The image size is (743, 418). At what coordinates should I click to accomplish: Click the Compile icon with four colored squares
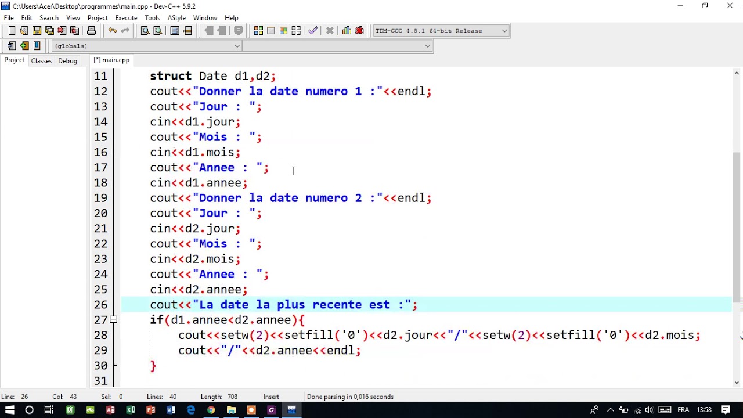258,31
